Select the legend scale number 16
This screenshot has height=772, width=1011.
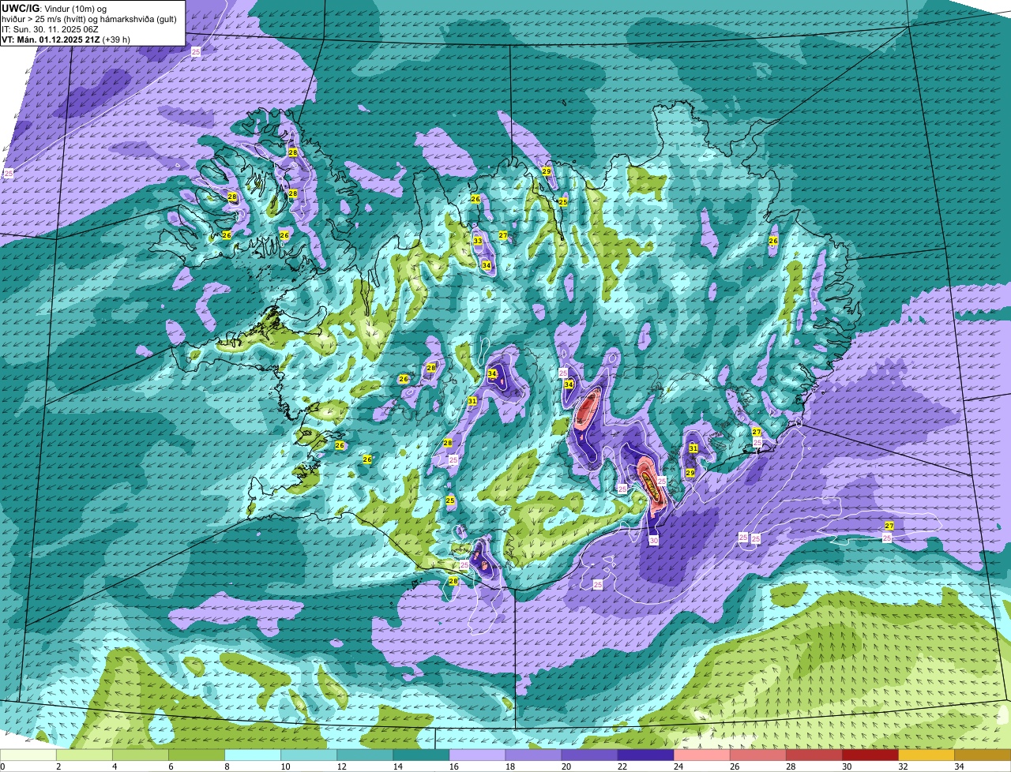pyautogui.click(x=453, y=766)
